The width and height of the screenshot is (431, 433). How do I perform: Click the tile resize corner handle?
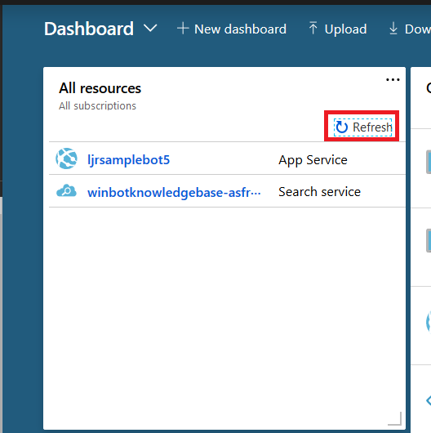(x=395, y=418)
